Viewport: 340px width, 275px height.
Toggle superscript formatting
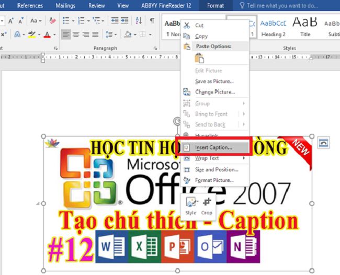coord(4,35)
